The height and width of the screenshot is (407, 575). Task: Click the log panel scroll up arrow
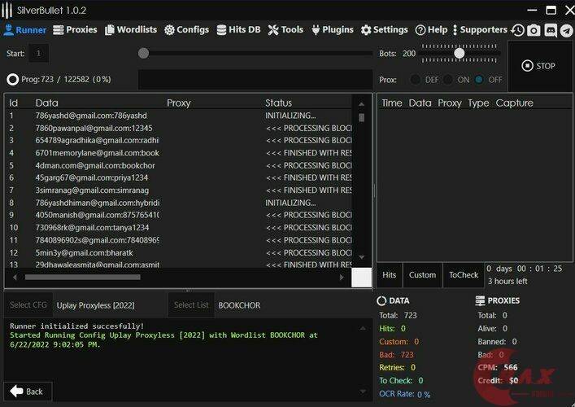tap(362, 328)
